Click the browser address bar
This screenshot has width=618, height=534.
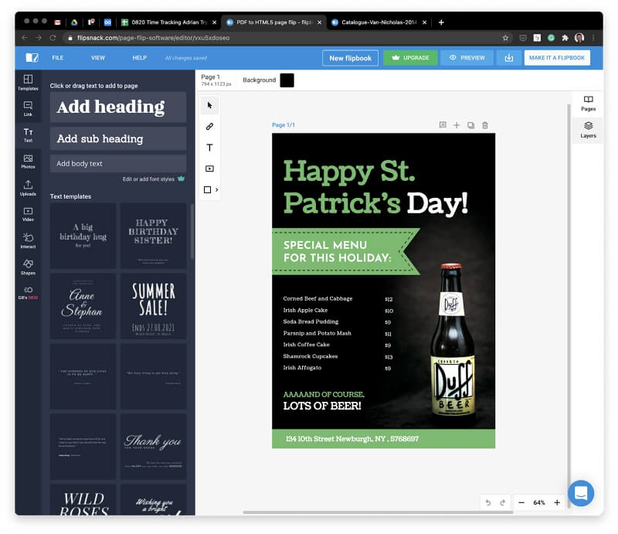pos(284,38)
